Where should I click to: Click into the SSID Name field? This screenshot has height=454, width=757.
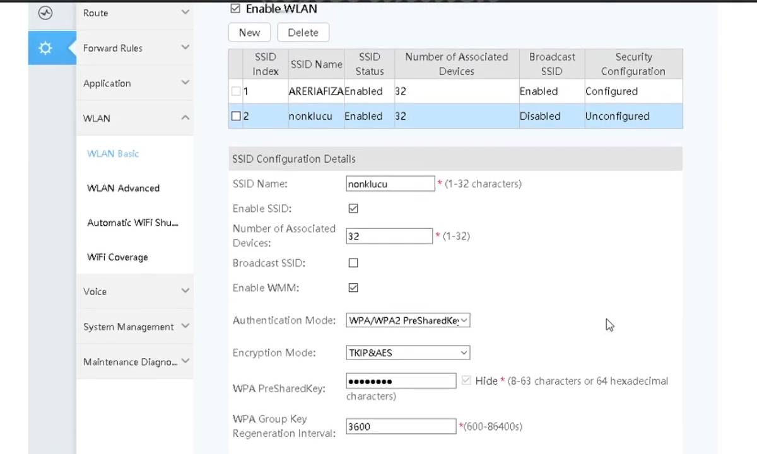[390, 183]
